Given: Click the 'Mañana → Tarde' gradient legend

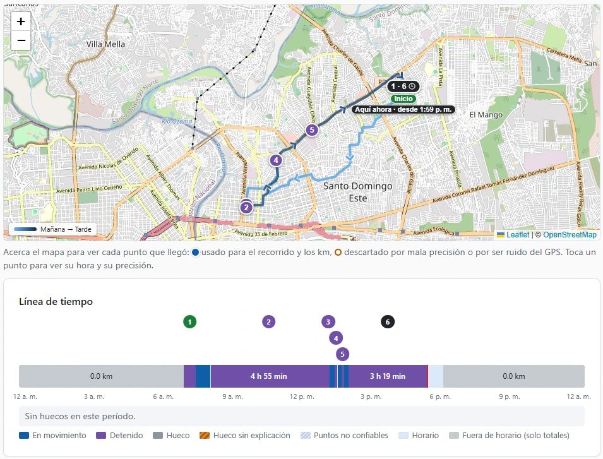Looking at the screenshot, I should [52, 229].
